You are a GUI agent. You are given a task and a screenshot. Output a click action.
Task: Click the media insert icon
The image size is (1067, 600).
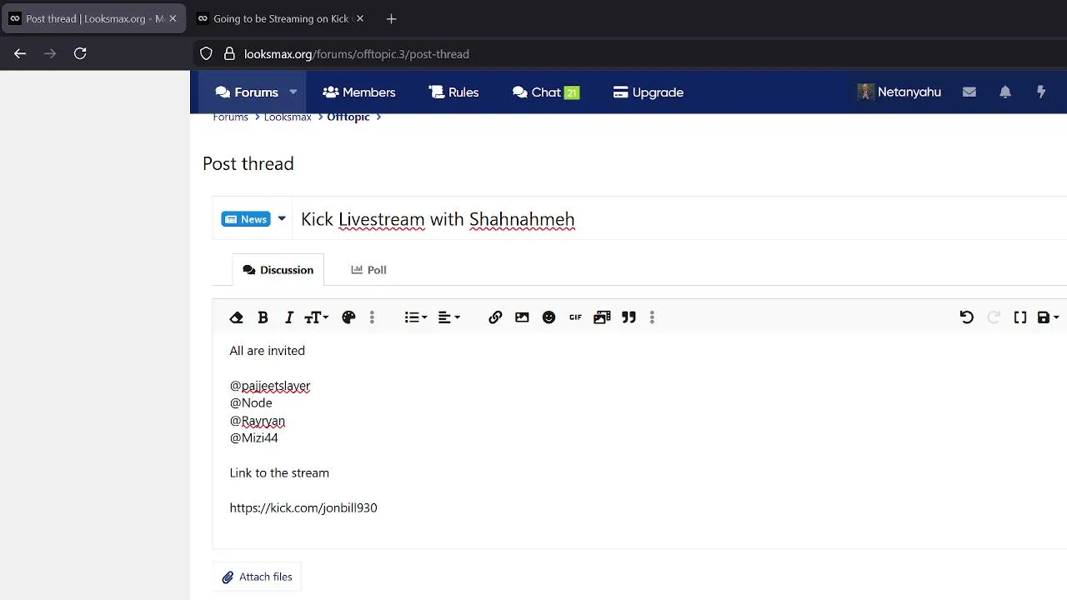602,317
